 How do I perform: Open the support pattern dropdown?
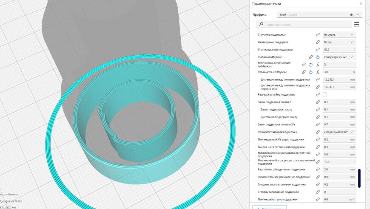coord(339,57)
